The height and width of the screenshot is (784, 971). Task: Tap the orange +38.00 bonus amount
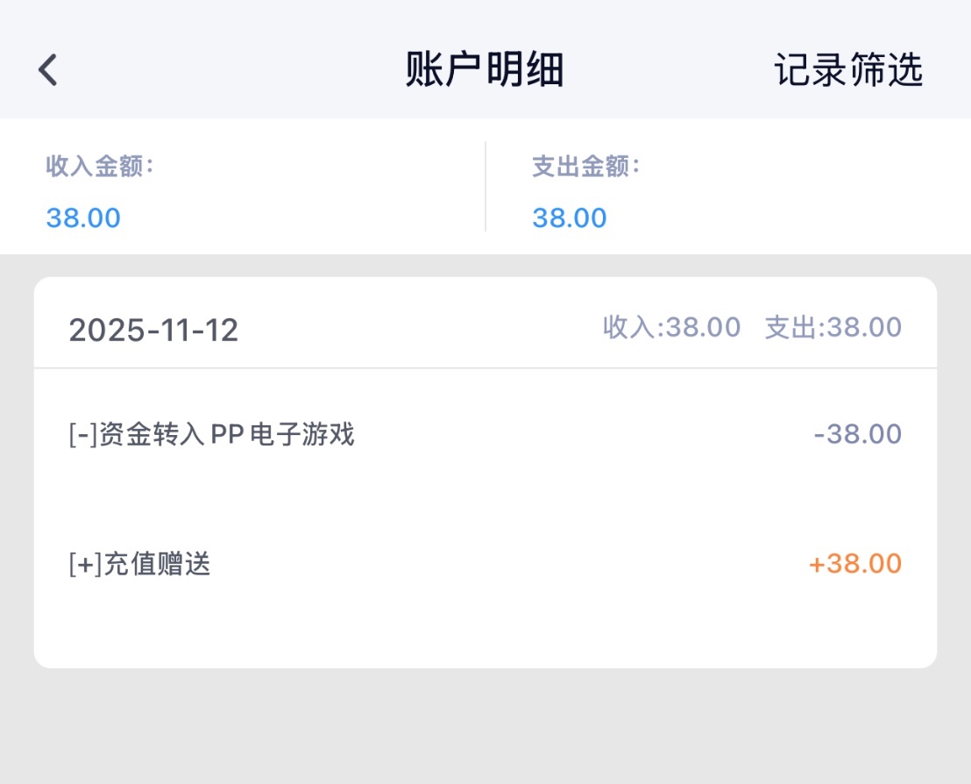coord(854,564)
